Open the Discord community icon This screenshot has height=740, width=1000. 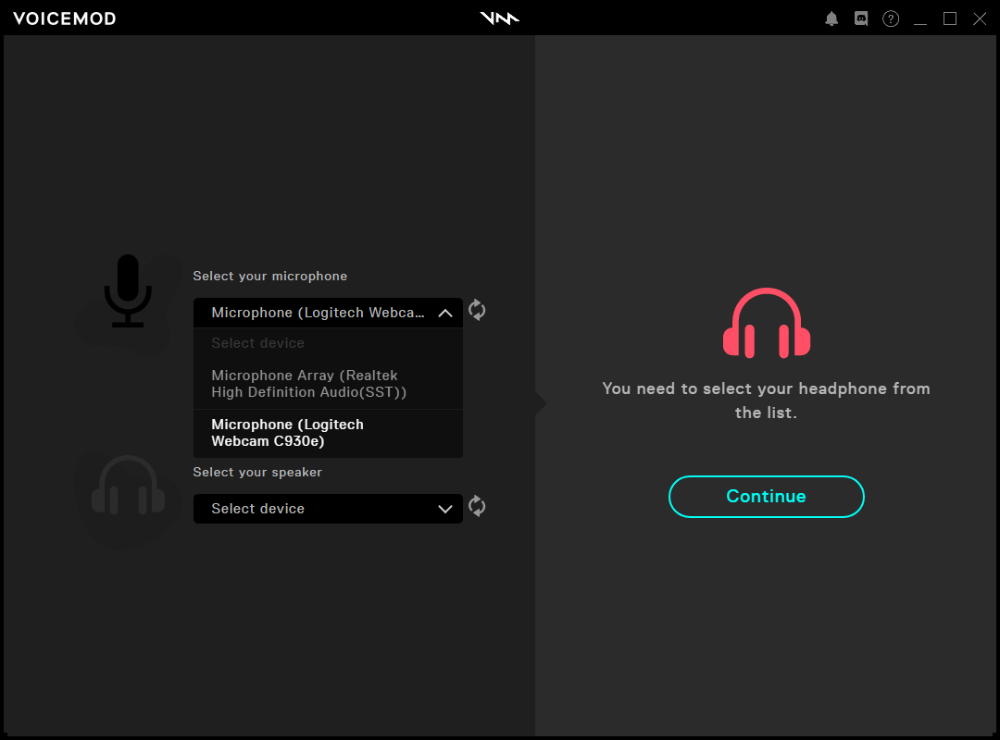click(861, 18)
